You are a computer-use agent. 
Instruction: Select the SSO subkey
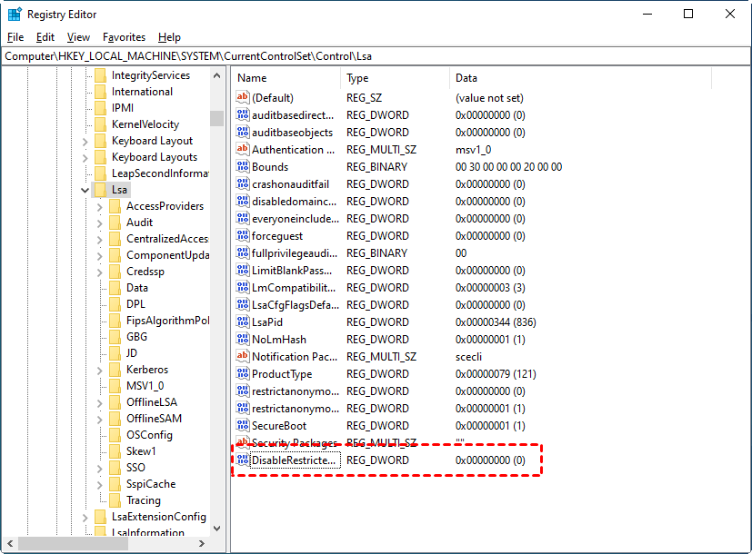(x=135, y=468)
